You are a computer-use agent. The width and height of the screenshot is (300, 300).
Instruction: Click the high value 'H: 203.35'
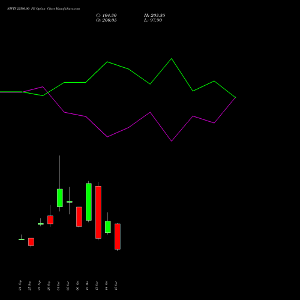click(x=154, y=16)
